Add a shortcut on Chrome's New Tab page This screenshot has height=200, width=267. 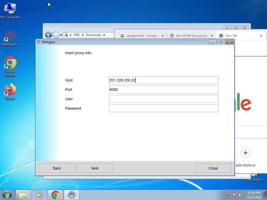pyautogui.click(x=245, y=157)
